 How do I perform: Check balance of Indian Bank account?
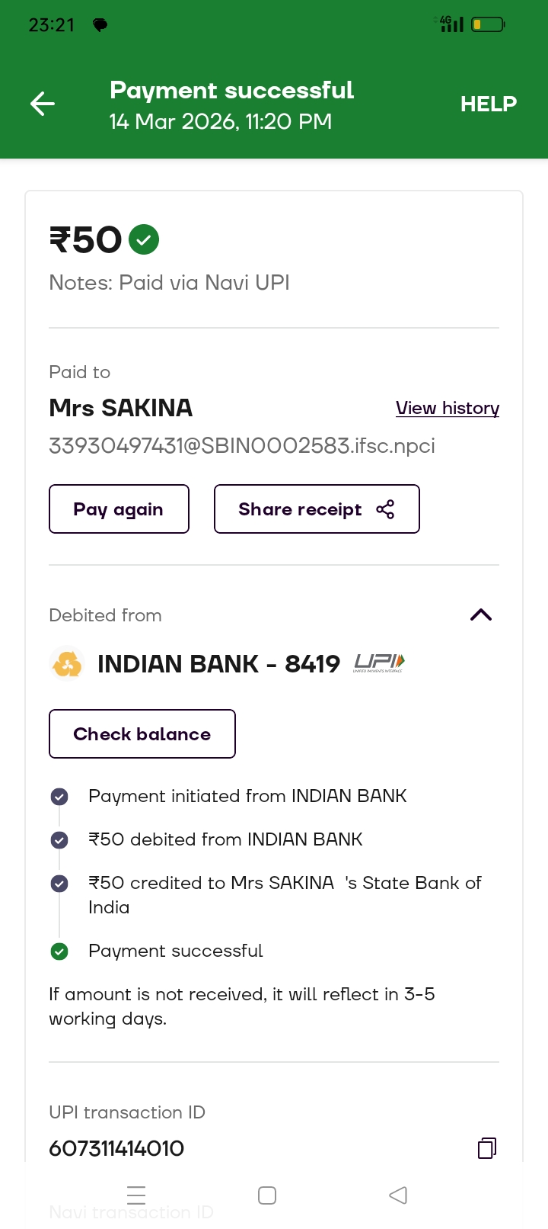click(x=142, y=734)
